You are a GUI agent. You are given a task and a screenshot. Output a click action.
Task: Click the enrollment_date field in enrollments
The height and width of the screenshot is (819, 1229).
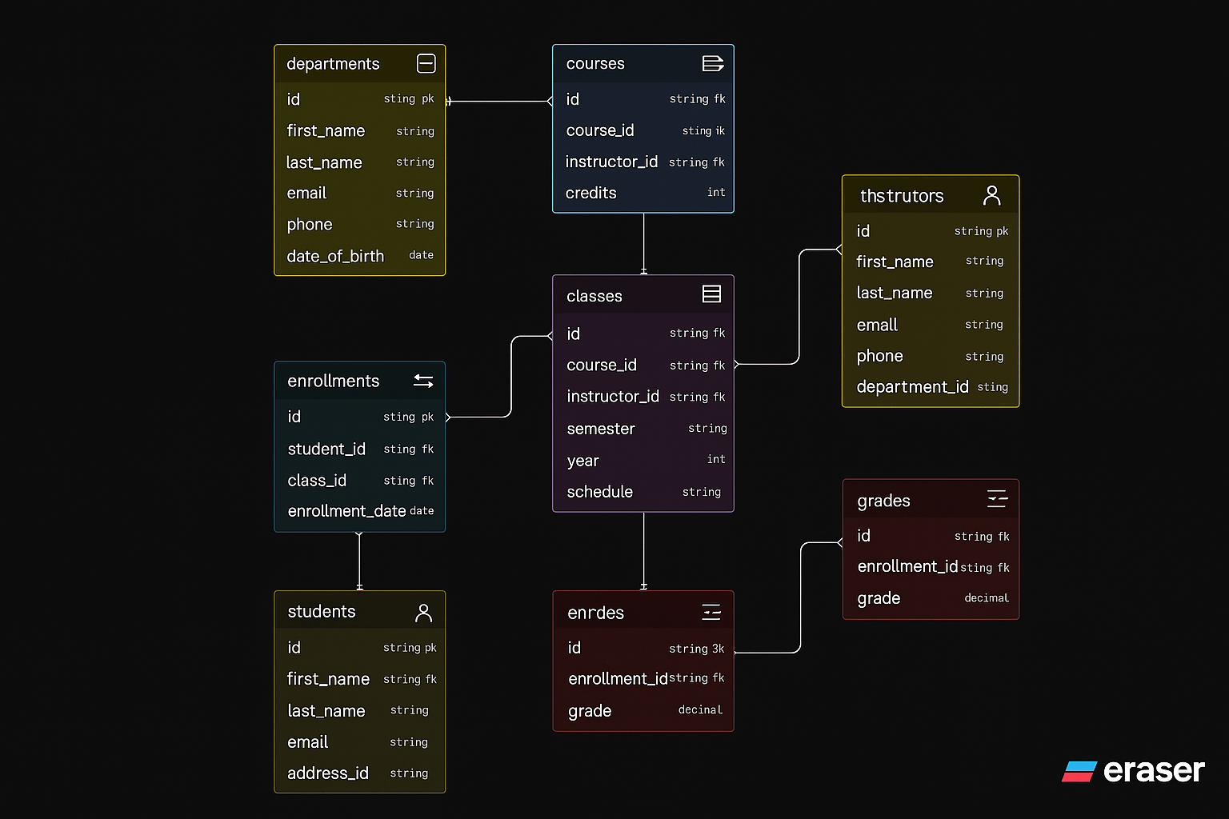pos(346,510)
